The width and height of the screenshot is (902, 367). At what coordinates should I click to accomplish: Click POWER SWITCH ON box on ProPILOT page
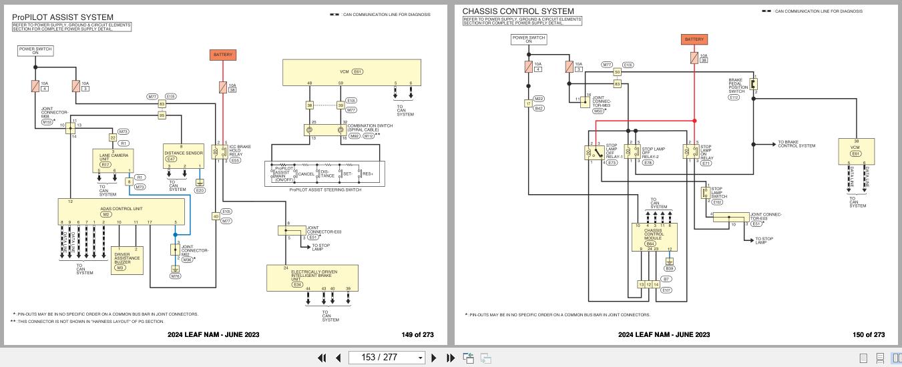click(x=35, y=51)
